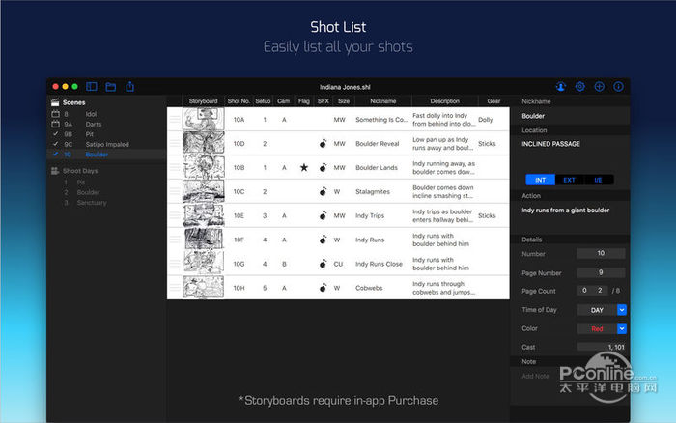Click drag handle of shot 10D row
This screenshot has height=423, width=676.
175,144
